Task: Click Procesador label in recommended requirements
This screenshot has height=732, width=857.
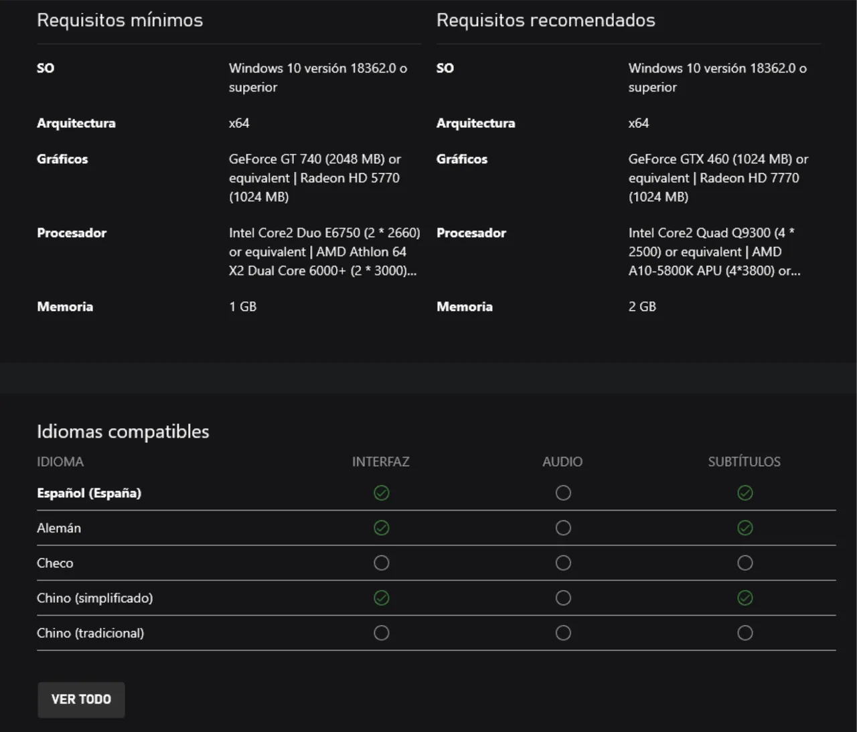Action: [471, 233]
